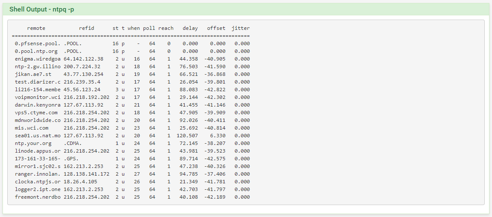Click the 0.pool.ntp.org entry

click(36, 51)
